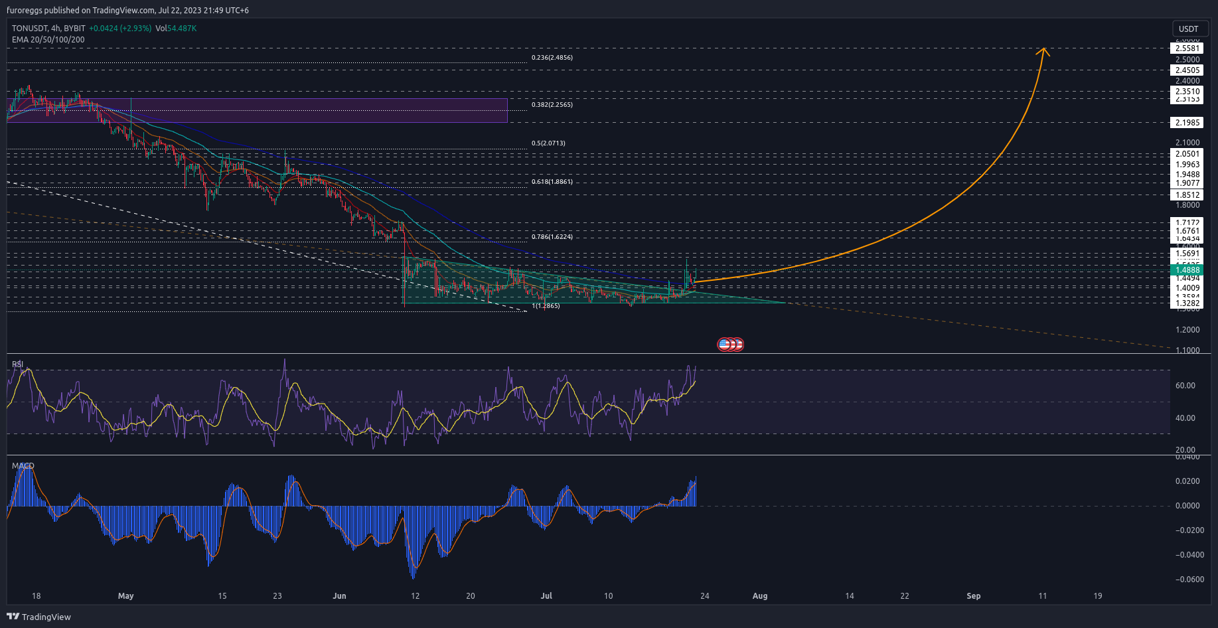Click the 1.8512 price level label
Screen dimensions: 1218x628
click(x=1187, y=195)
